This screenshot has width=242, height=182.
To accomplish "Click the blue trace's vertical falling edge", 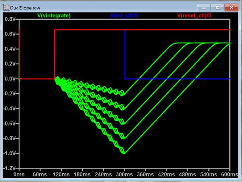I will coord(125,55).
